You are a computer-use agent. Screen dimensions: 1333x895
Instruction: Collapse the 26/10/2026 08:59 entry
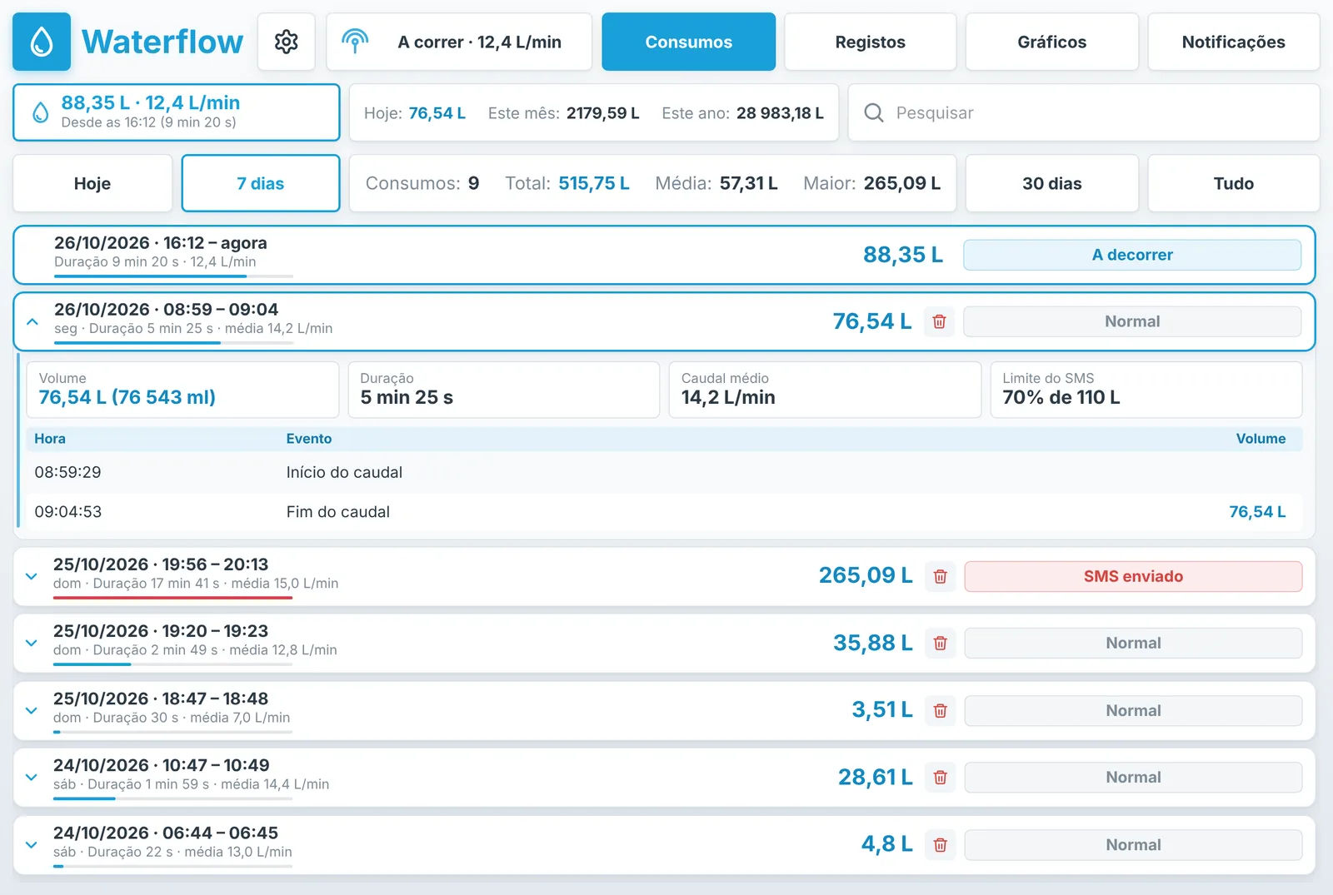tap(32, 321)
